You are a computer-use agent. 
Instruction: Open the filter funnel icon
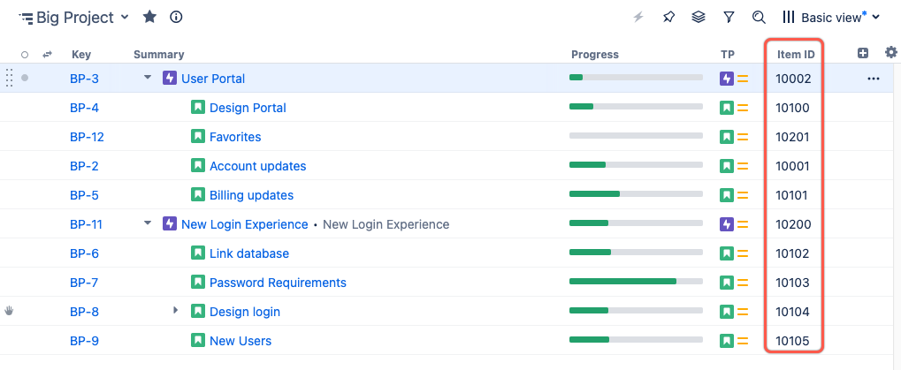[x=729, y=17]
